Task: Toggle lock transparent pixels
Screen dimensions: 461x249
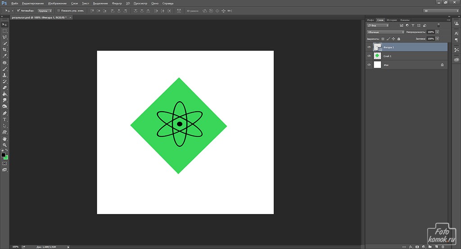Action: pyautogui.click(x=383, y=39)
